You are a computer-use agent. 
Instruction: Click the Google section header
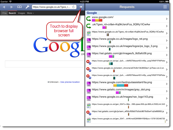coord(127,13)
